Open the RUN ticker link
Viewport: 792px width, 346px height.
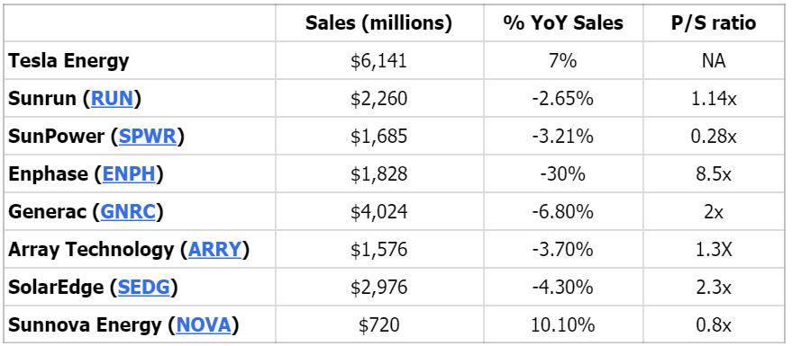pos(112,99)
